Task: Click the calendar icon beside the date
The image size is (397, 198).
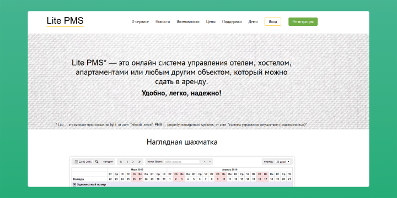Action: [x=76, y=162]
